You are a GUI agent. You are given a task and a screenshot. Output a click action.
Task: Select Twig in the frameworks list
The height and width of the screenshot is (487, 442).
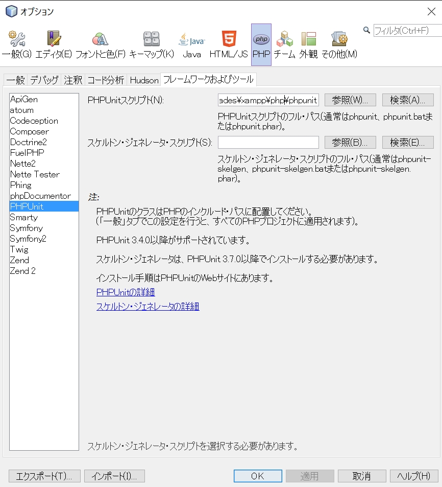click(x=44, y=249)
